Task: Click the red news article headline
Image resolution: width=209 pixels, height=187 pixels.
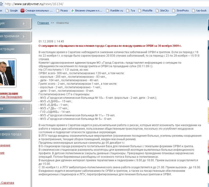Action: click(x=110, y=46)
